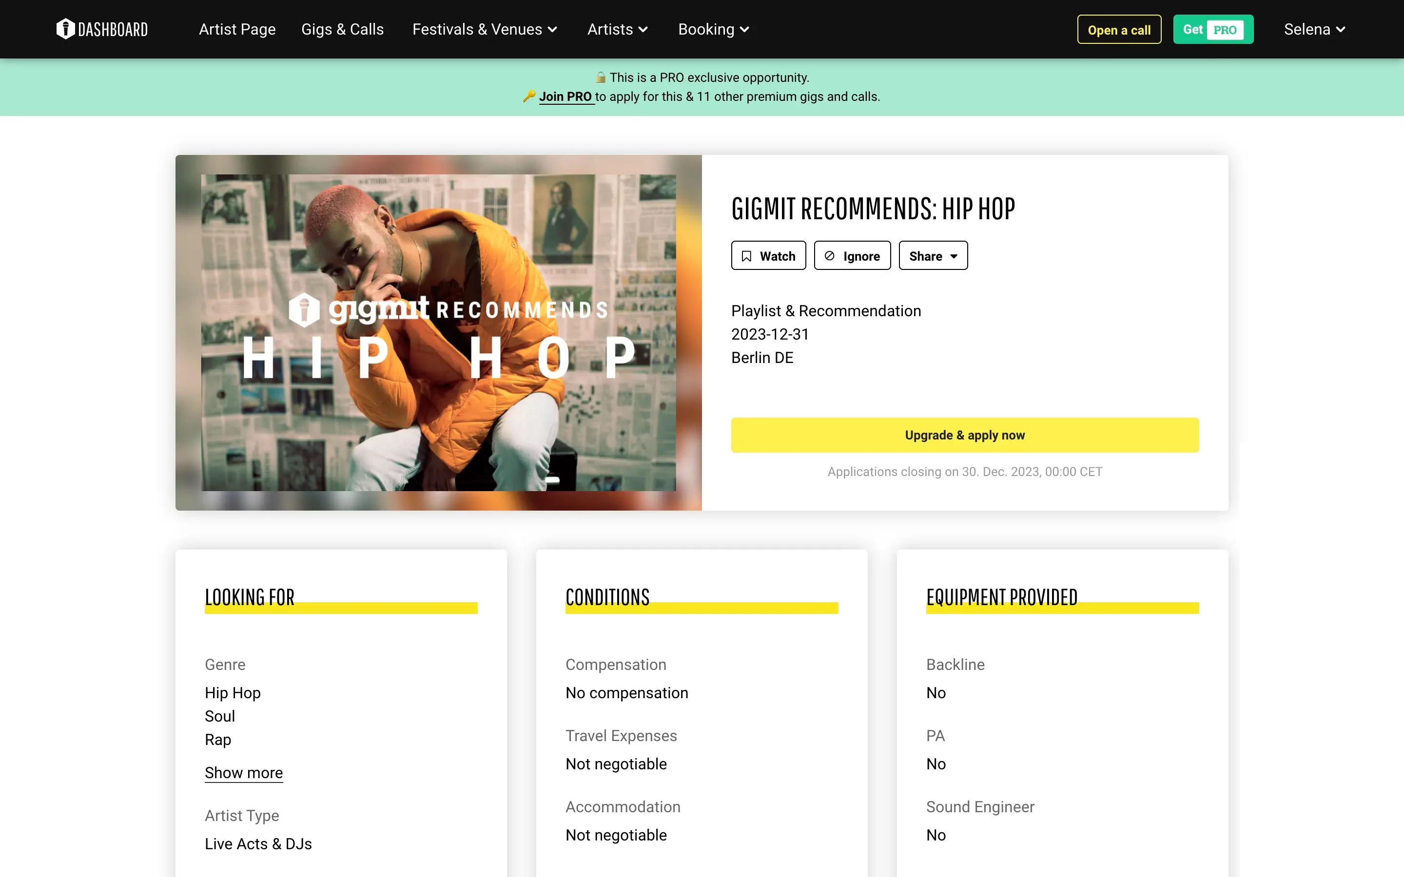
Task: Click the Watch bookmark button
Action: pos(768,256)
